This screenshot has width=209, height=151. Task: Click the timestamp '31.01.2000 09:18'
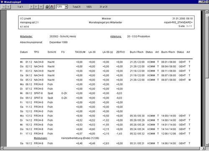(x=183, y=19)
